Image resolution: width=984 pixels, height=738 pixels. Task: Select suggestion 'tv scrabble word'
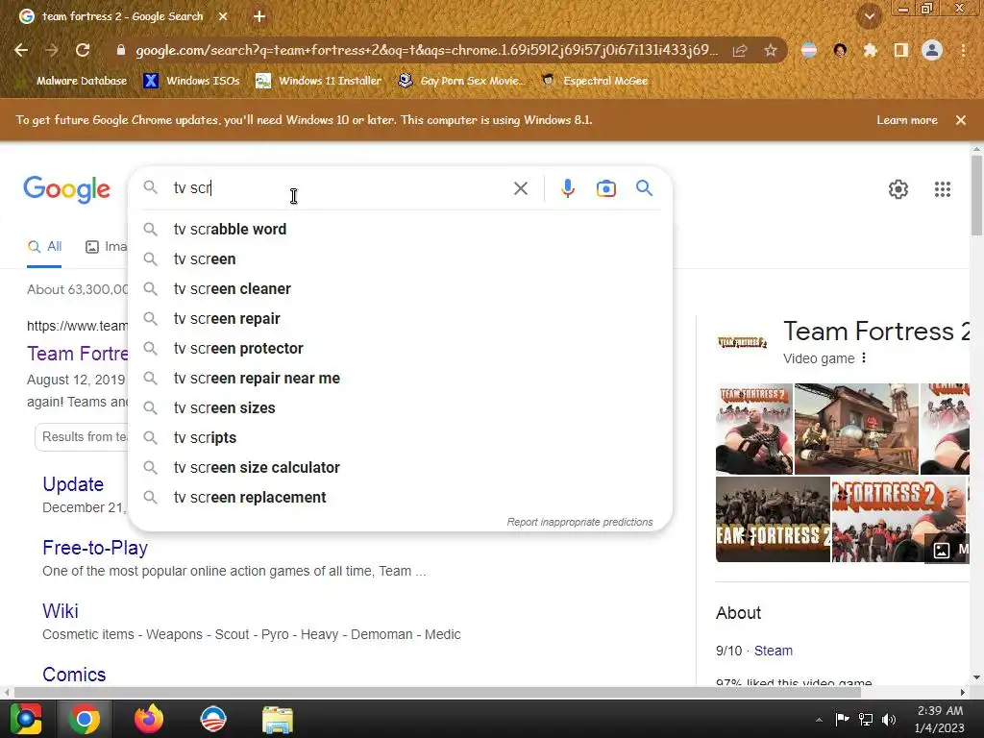click(x=401, y=229)
